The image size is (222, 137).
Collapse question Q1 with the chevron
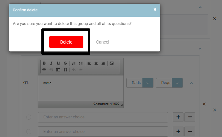191,83
